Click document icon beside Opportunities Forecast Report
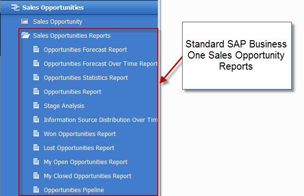The width and height of the screenshot is (304, 196). click(36, 49)
